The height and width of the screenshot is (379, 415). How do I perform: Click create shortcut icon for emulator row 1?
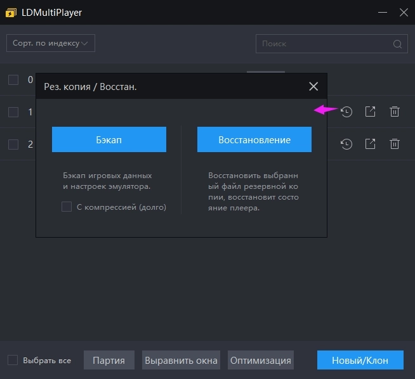(x=371, y=112)
